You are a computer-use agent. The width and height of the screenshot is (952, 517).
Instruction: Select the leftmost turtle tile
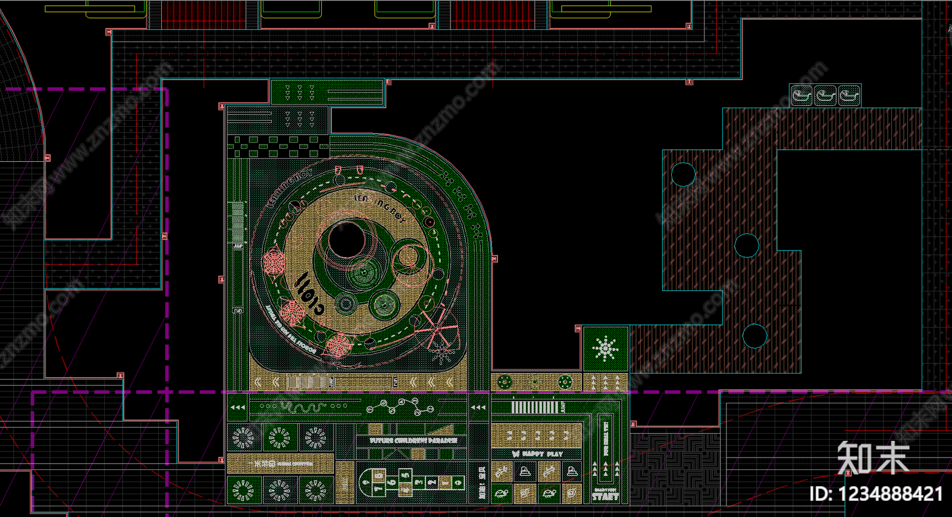[x=501, y=493]
